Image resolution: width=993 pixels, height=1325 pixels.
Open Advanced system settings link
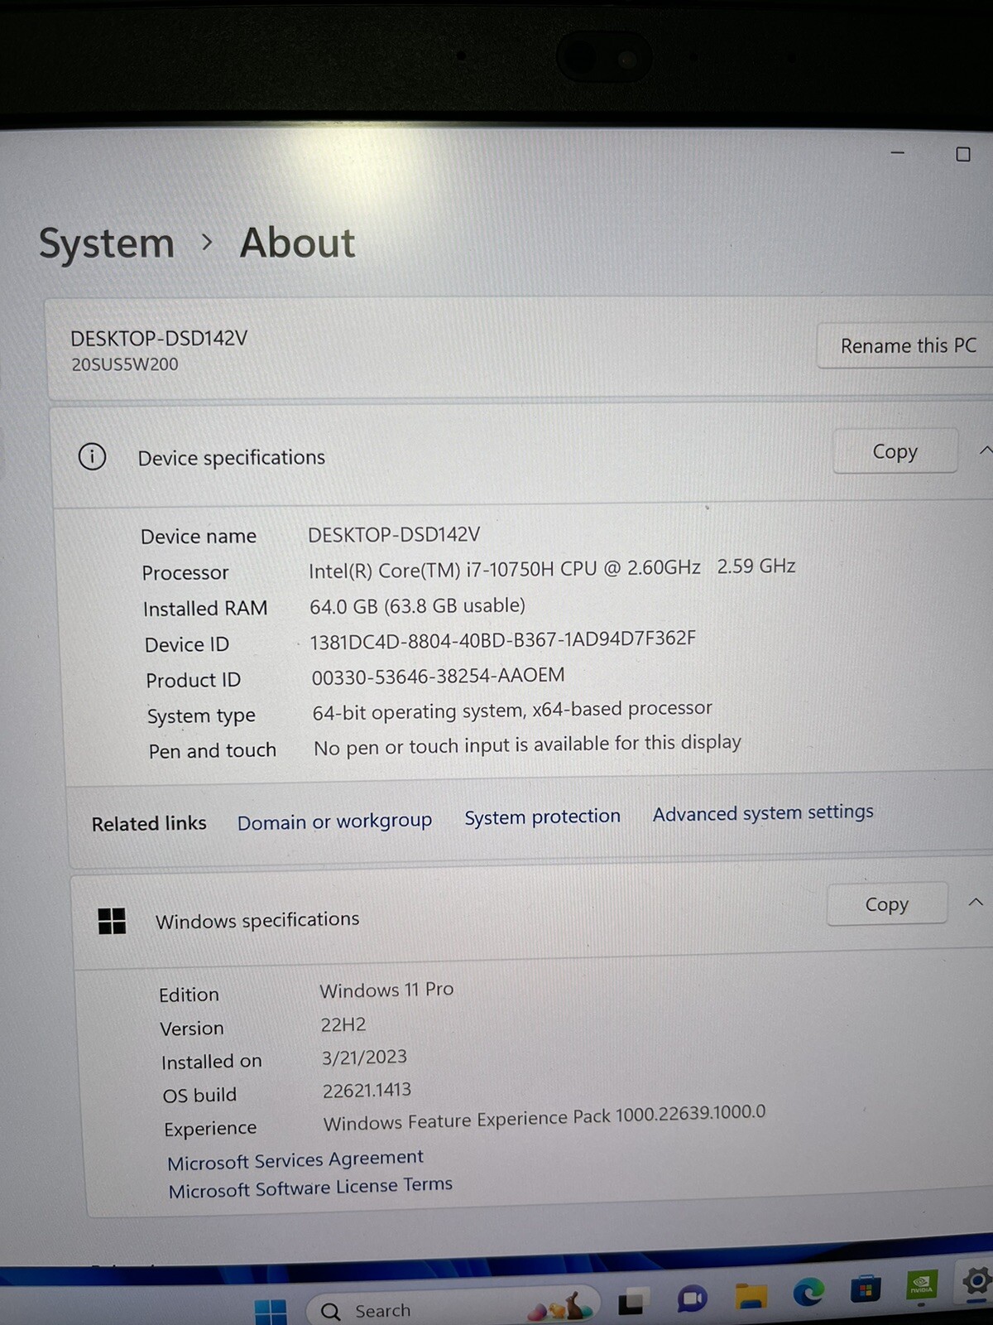[x=763, y=812]
